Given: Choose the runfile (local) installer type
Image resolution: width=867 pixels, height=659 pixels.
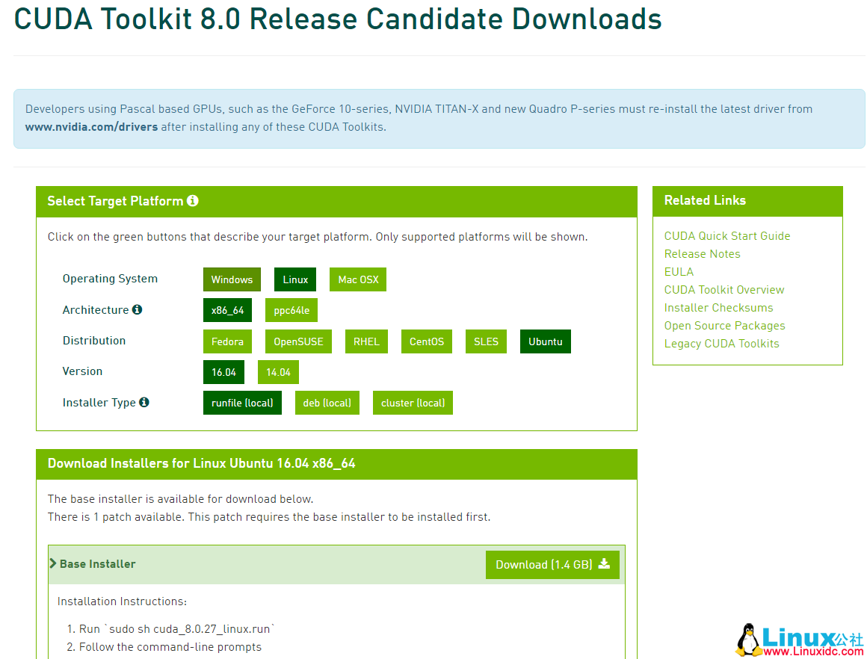Looking at the screenshot, I should pos(242,403).
